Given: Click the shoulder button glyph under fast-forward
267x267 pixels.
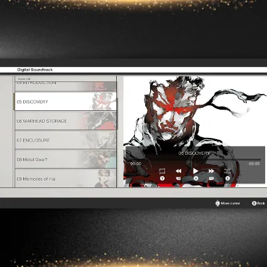Looking at the screenshot, I should click(211, 179).
